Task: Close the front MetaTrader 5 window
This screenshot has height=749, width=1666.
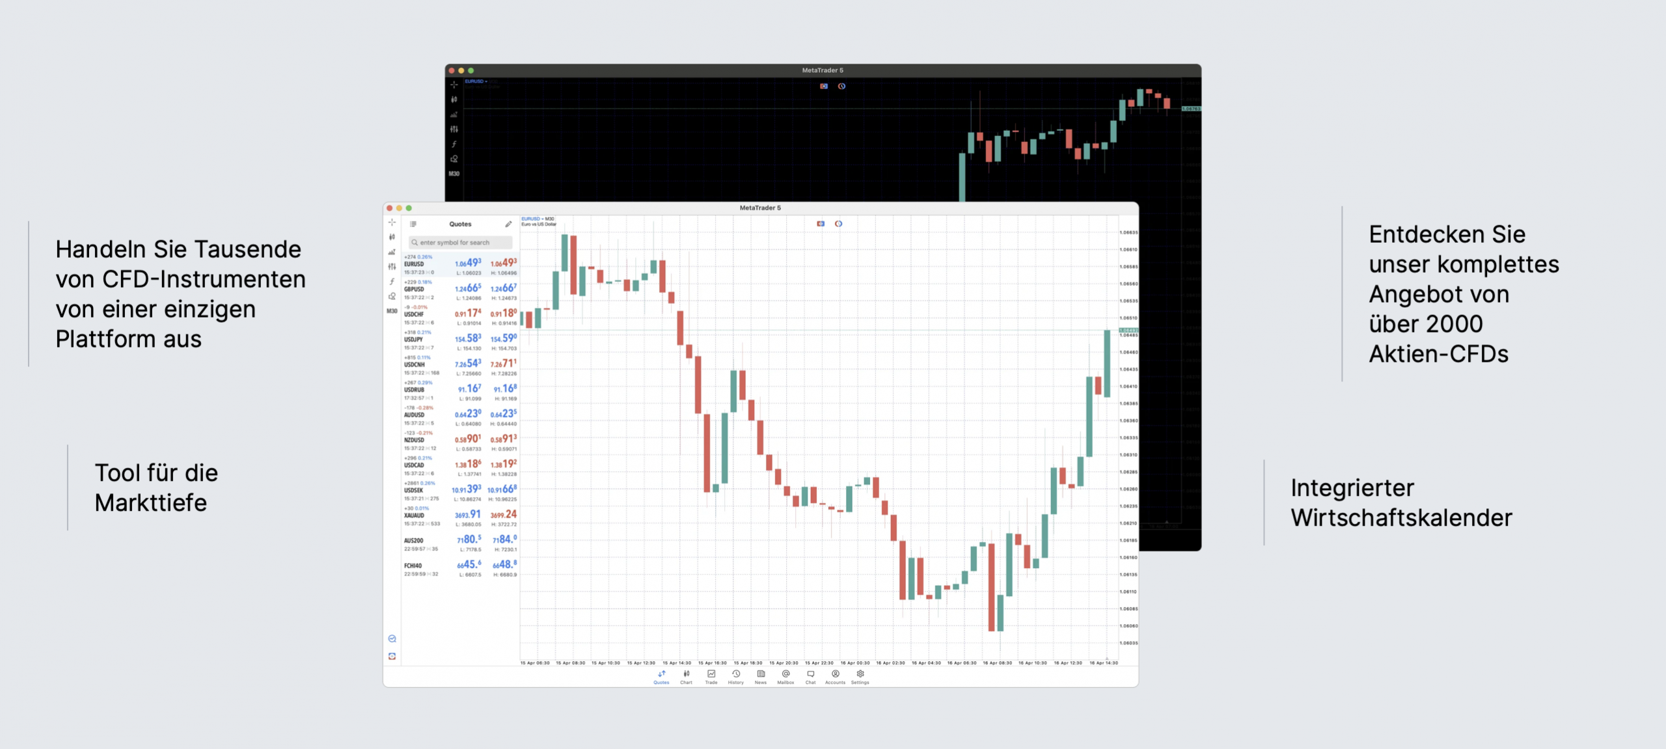Action: click(x=390, y=208)
